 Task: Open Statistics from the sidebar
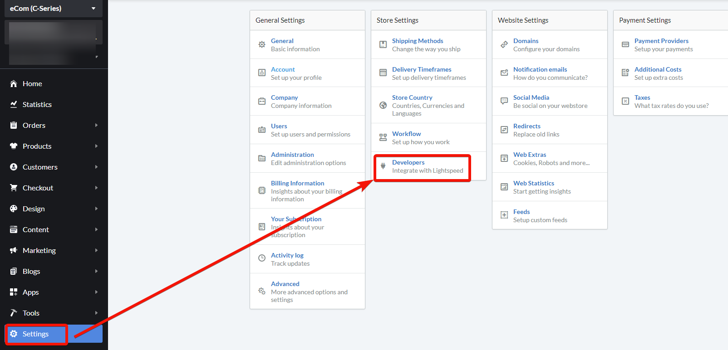point(37,104)
